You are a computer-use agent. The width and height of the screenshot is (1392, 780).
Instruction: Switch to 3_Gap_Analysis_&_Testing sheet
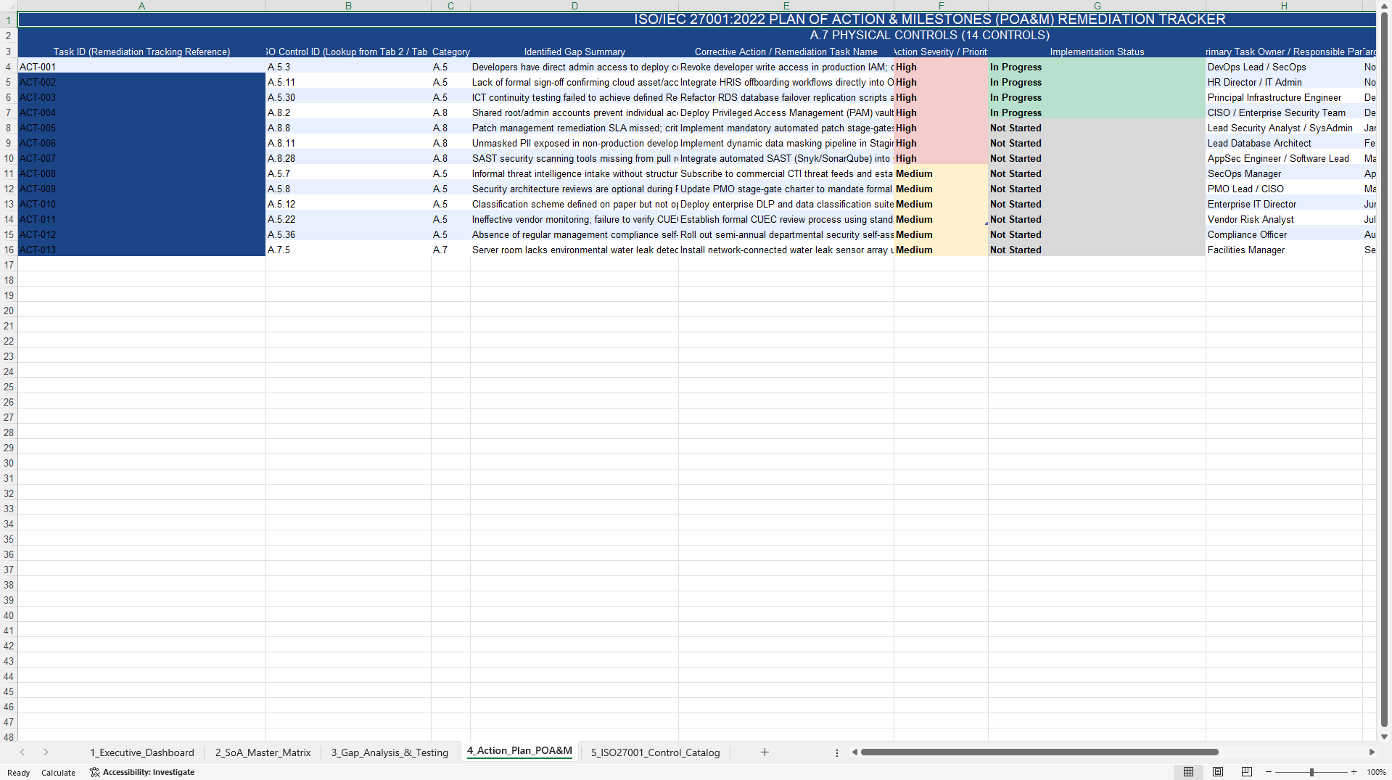point(390,752)
